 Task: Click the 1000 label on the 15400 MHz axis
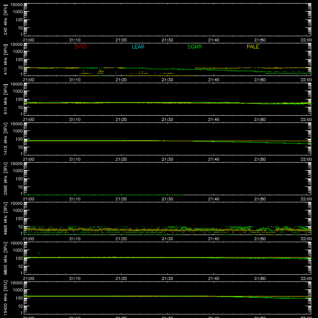coord(18,290)
